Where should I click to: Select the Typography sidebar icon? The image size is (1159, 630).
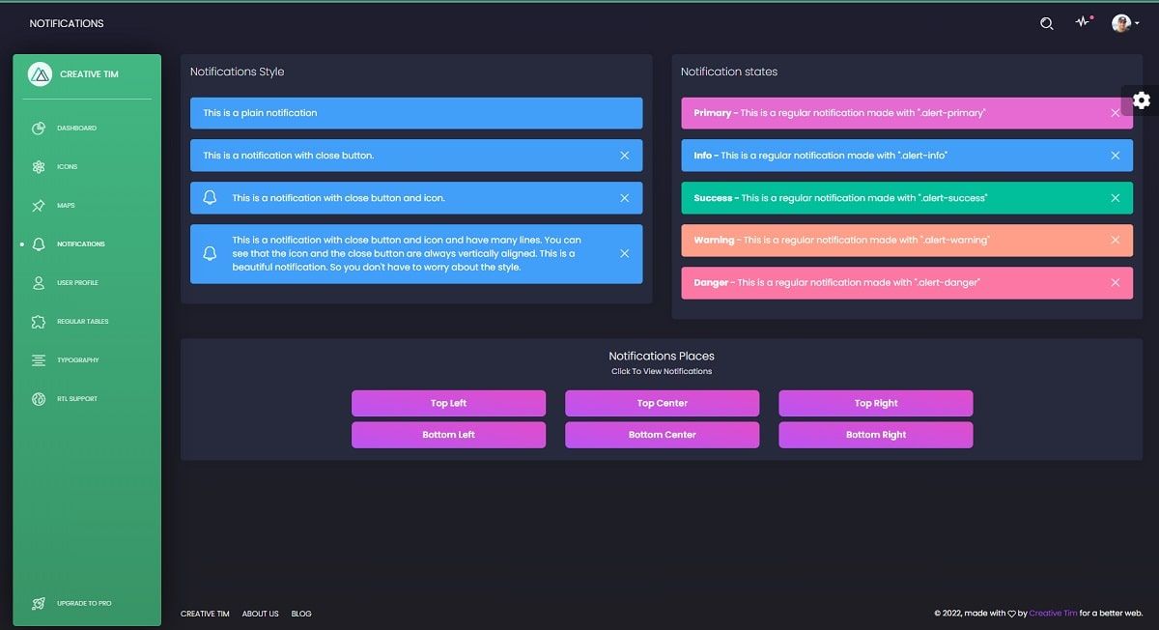coord(37,359)
